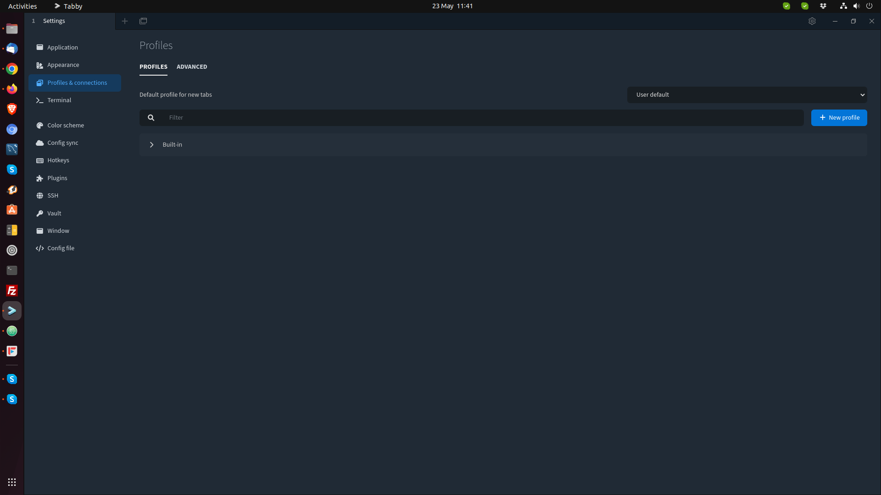Open the Activities overview
Image resolution: width=881 pixels, height=495 pixels.
(x=22, y=6)
